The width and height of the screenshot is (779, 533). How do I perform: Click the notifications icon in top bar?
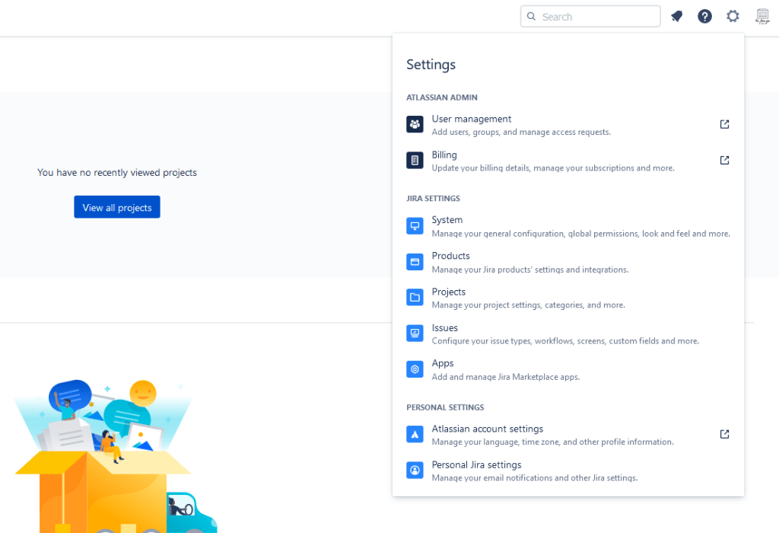click(x=676, y=16)
